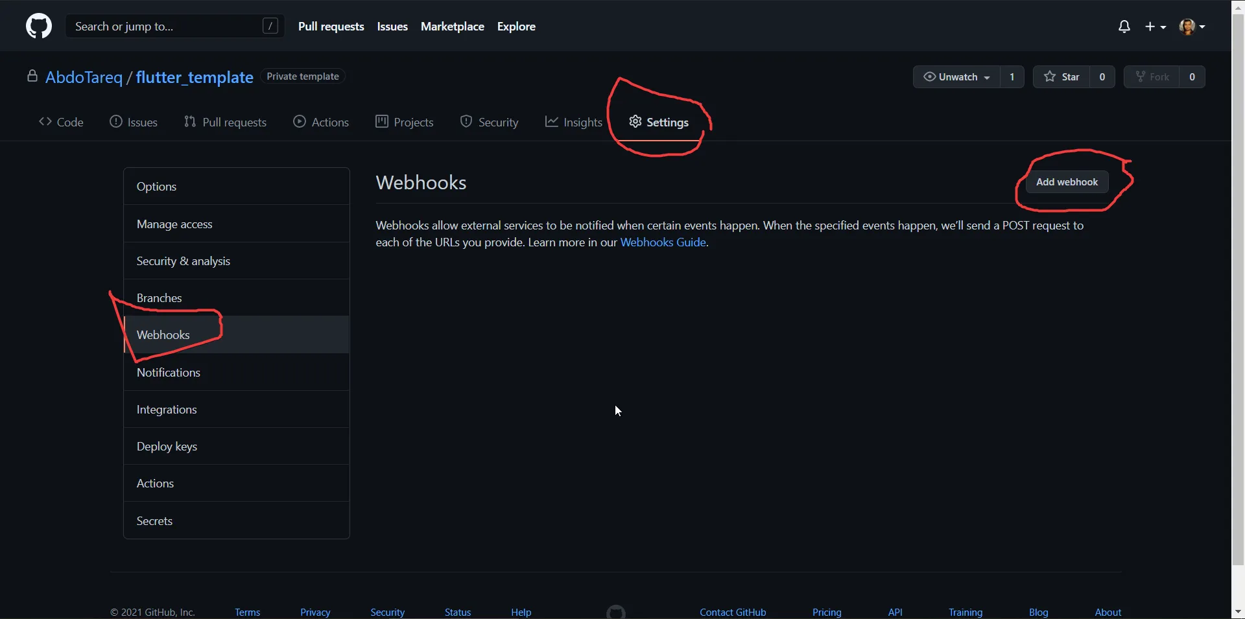Open the Blog footer link

point(1038,612)
